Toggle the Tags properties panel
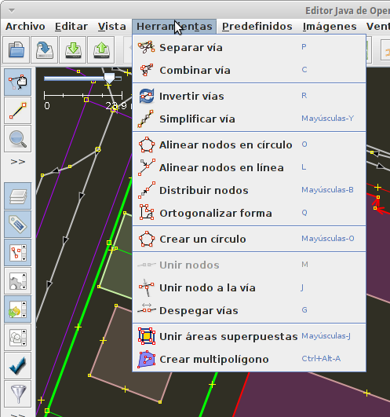The height and width of the screenshot is (417, 390). pyautogui.click(x=17, y=224)
